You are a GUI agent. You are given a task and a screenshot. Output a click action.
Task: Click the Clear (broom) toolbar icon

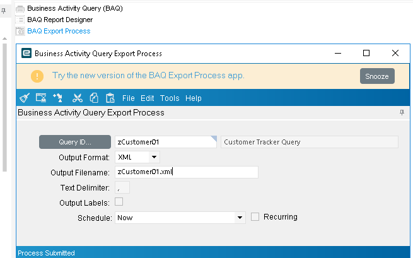point(25,98)
